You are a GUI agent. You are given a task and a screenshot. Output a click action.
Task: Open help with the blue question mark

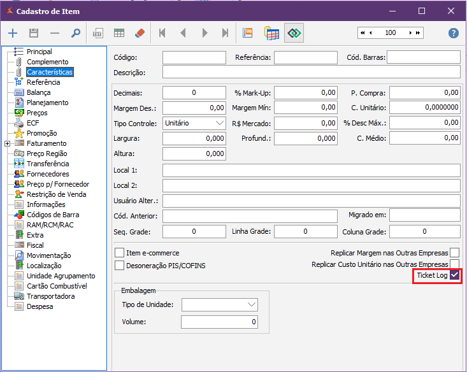454,33
